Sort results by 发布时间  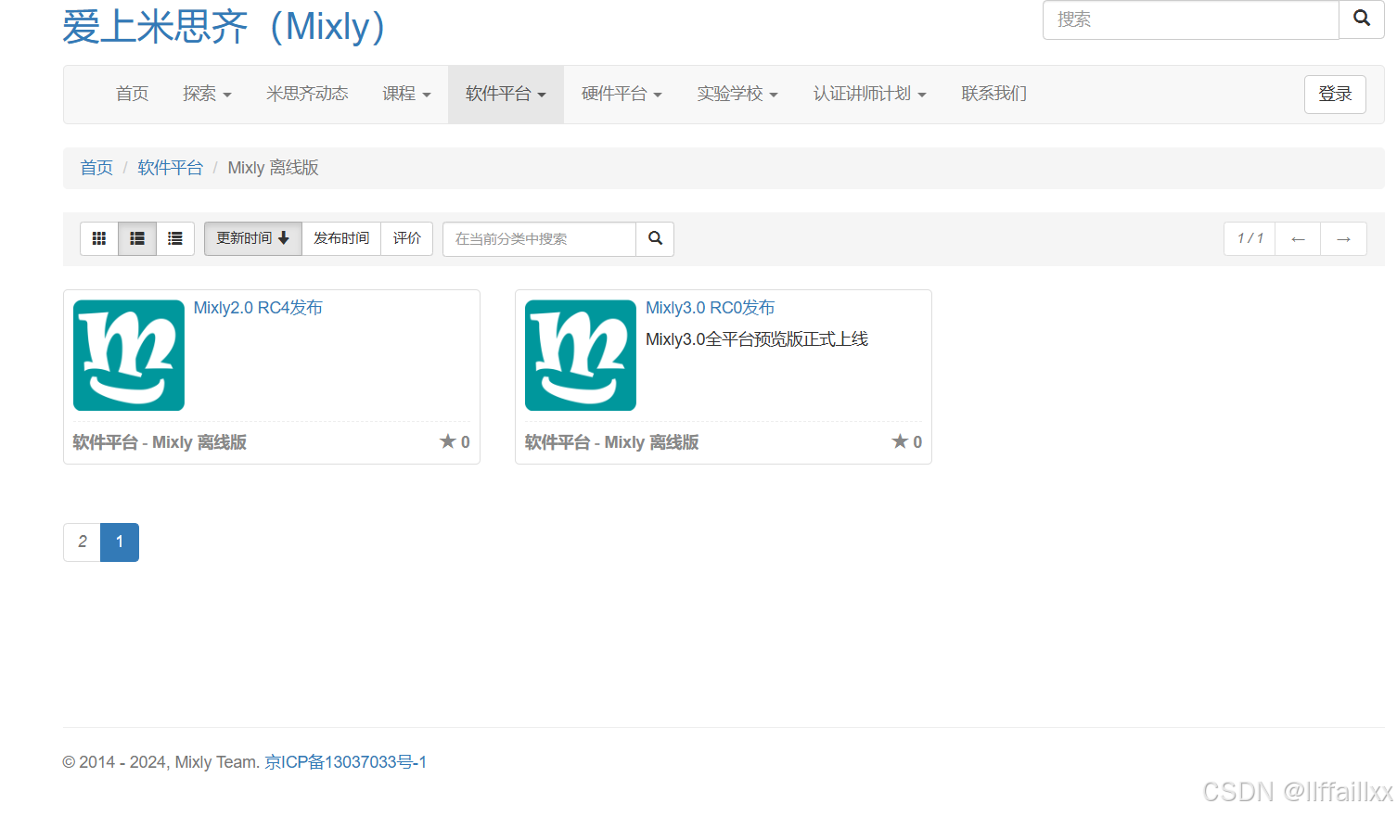coord(340,237)
